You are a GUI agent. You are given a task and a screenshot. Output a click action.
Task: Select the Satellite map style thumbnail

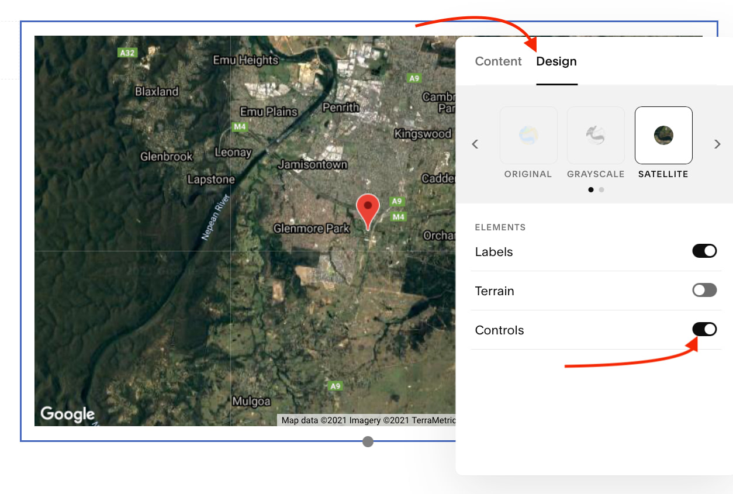[663, 136]
